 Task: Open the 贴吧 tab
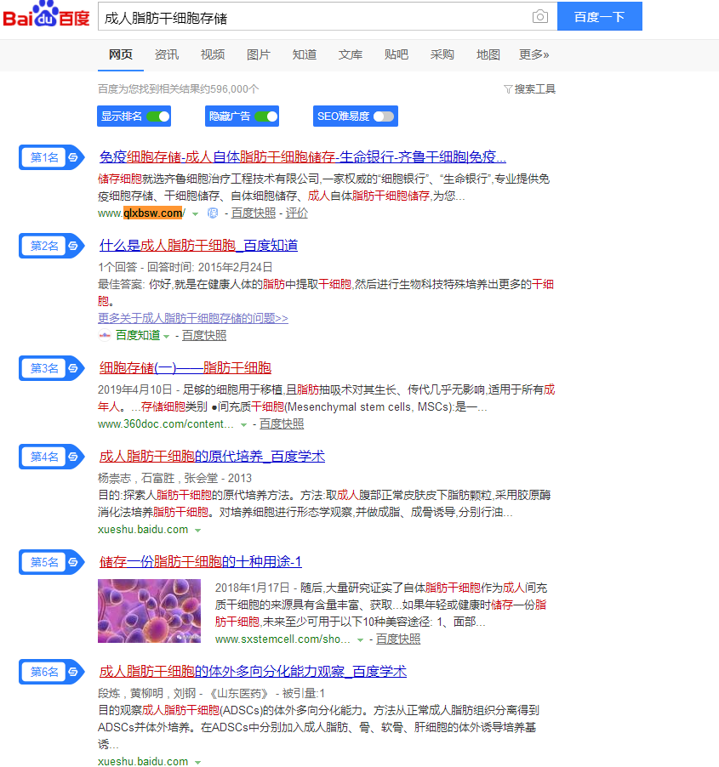(397, 54)
